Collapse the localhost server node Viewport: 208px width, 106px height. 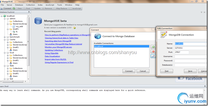(x=1, y=16)
